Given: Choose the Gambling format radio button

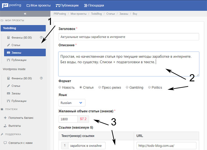Looking at the screenshot, I should pos(127,87).
